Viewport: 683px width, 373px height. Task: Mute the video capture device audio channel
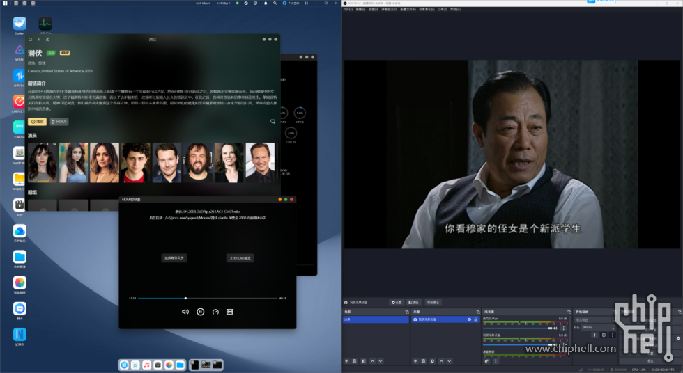[x=555, y=344]
